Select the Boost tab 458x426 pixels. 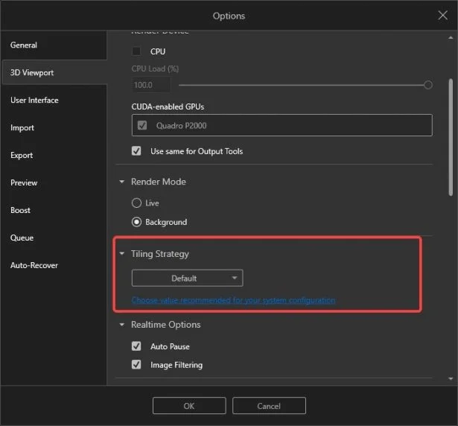click(x=21, y=211)
